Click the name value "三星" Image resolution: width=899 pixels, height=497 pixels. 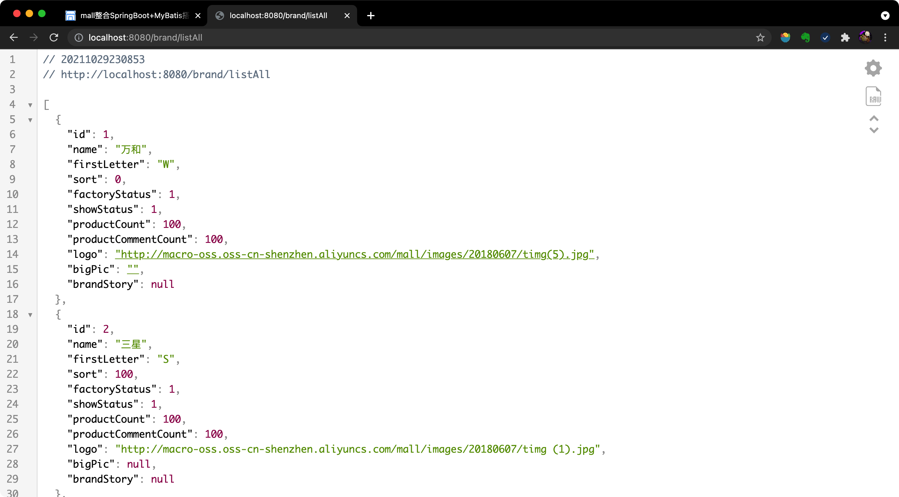[x=131, y=344]
